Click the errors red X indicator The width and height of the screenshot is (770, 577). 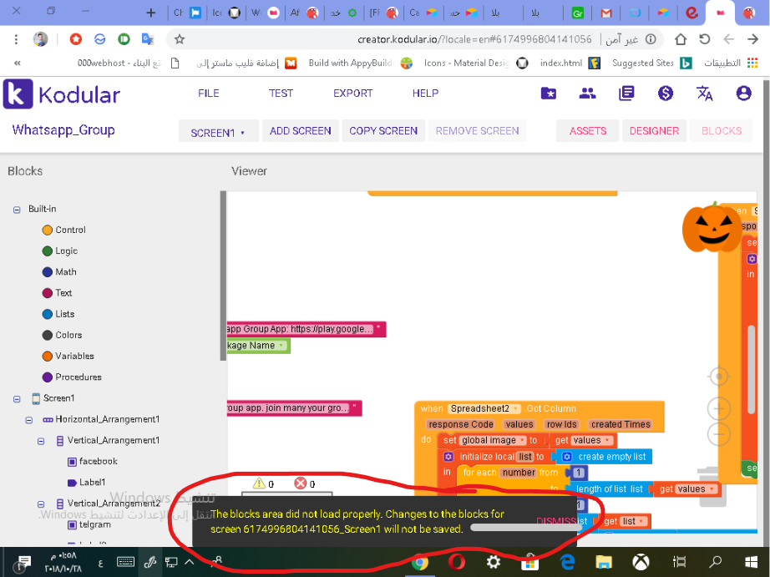[300, 483]
